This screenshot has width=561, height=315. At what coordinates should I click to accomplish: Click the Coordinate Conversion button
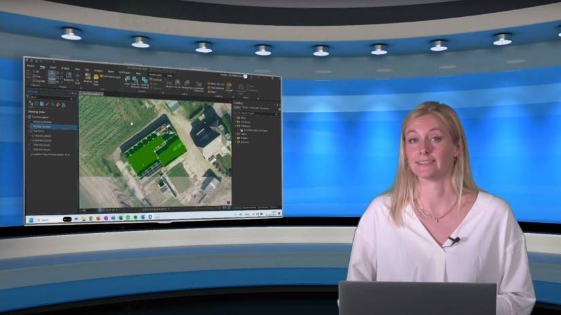point(198,84)
